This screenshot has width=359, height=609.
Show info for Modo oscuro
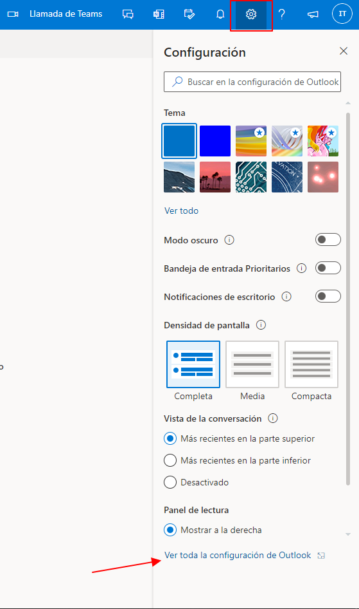tap(229, 240)
